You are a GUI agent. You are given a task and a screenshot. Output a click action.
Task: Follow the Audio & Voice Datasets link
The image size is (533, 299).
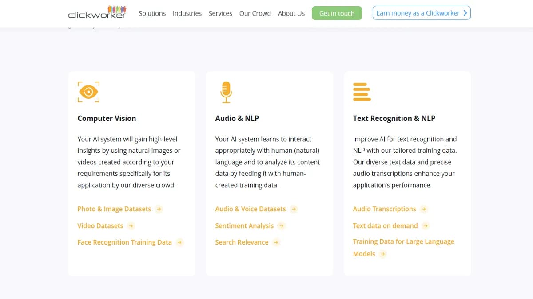(x=251, y=209)
